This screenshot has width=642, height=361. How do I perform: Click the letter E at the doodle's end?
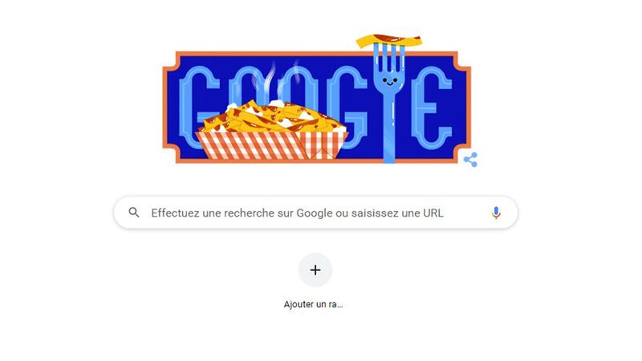tap(433, 107)
